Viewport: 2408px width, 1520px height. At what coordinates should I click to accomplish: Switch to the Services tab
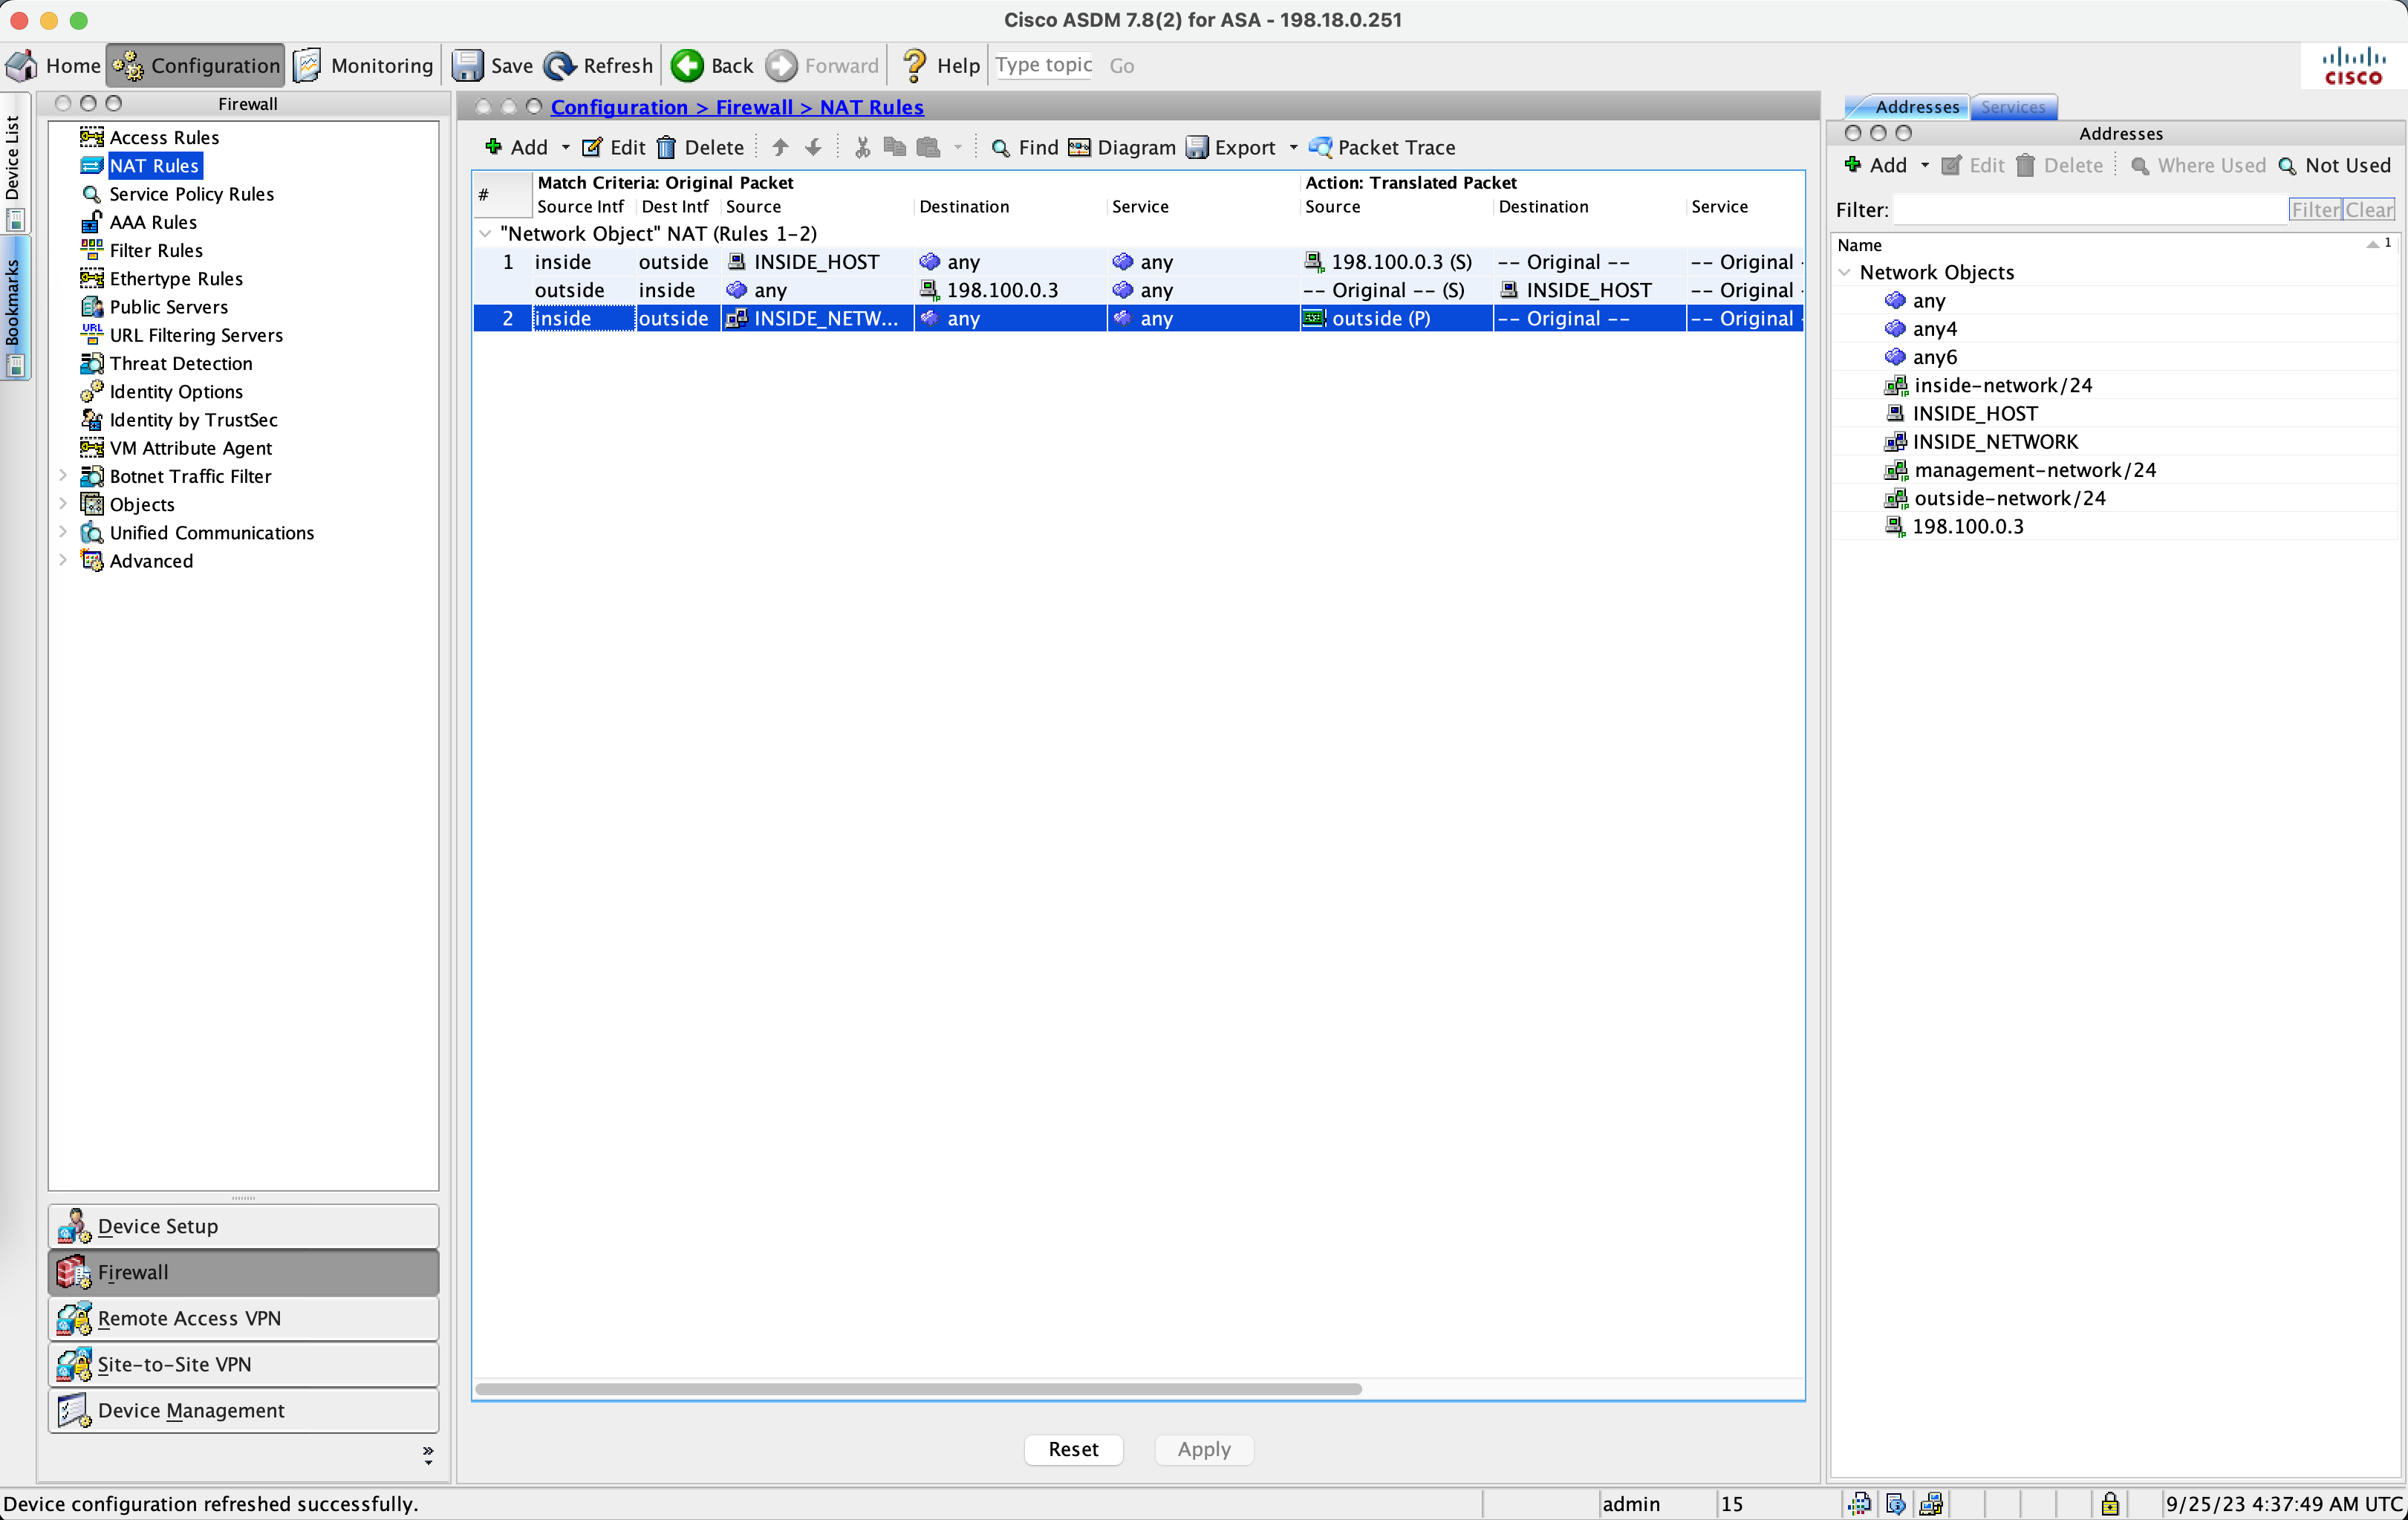click(2012, 107)
